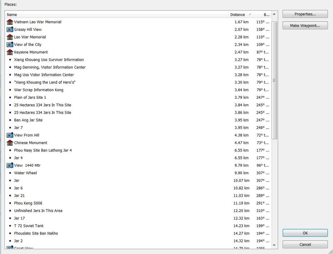Select the War Scrap Information Kong row
The width and height of the screenshot is (333, 254).
click(x=39, y=90)
